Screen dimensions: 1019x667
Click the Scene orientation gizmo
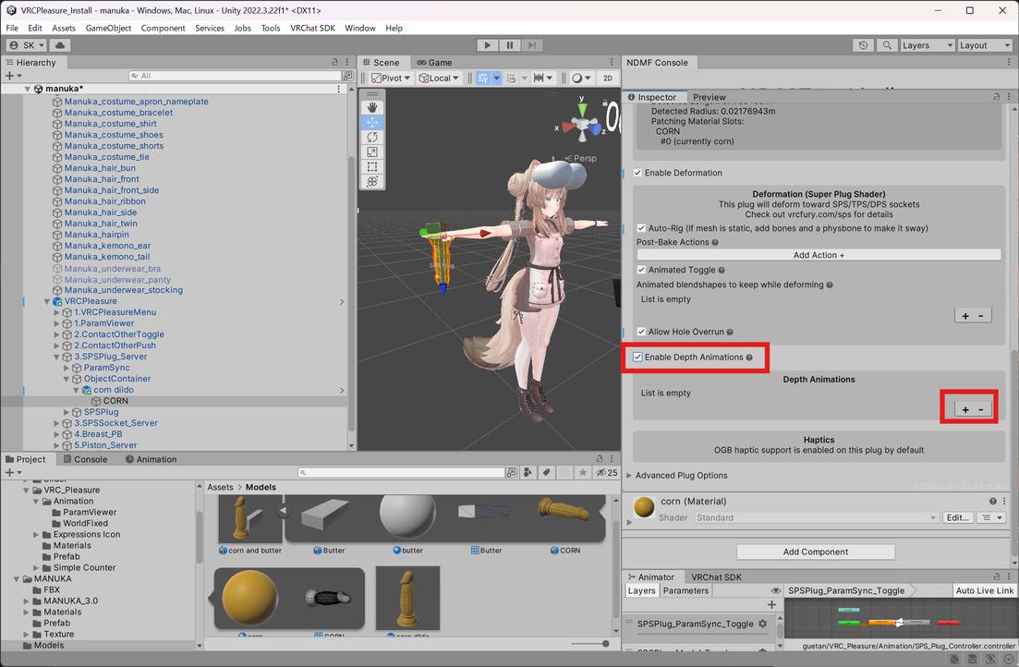point(582,124)
